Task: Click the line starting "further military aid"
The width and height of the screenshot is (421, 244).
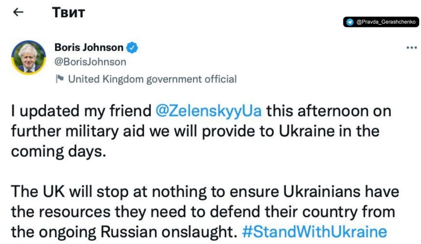Action: 195,131
